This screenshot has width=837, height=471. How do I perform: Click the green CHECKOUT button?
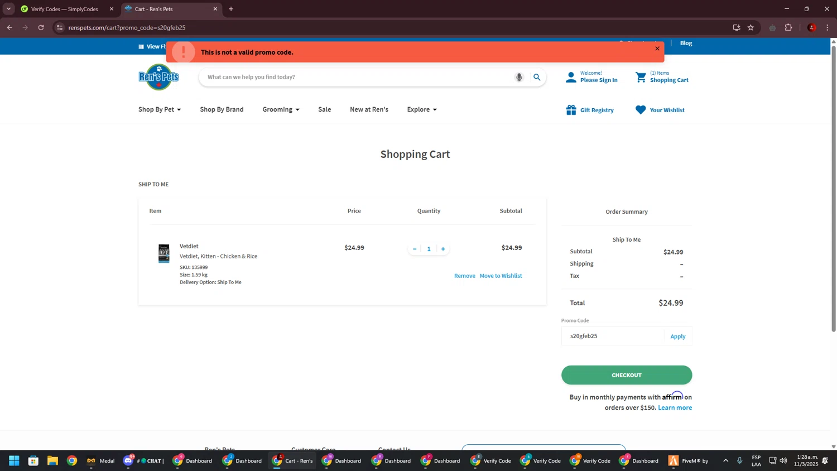627,375
